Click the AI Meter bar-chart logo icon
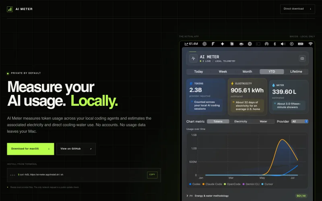This screenshot has width=322, height=201. (10, 9)
